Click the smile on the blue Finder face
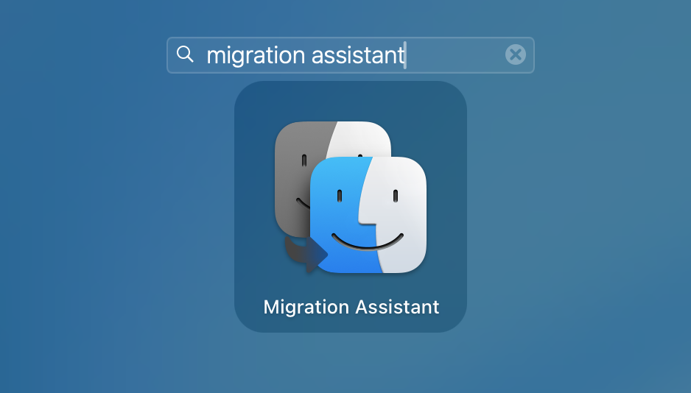The height and width of the screenshot is (393, 691). pos(368,241)
